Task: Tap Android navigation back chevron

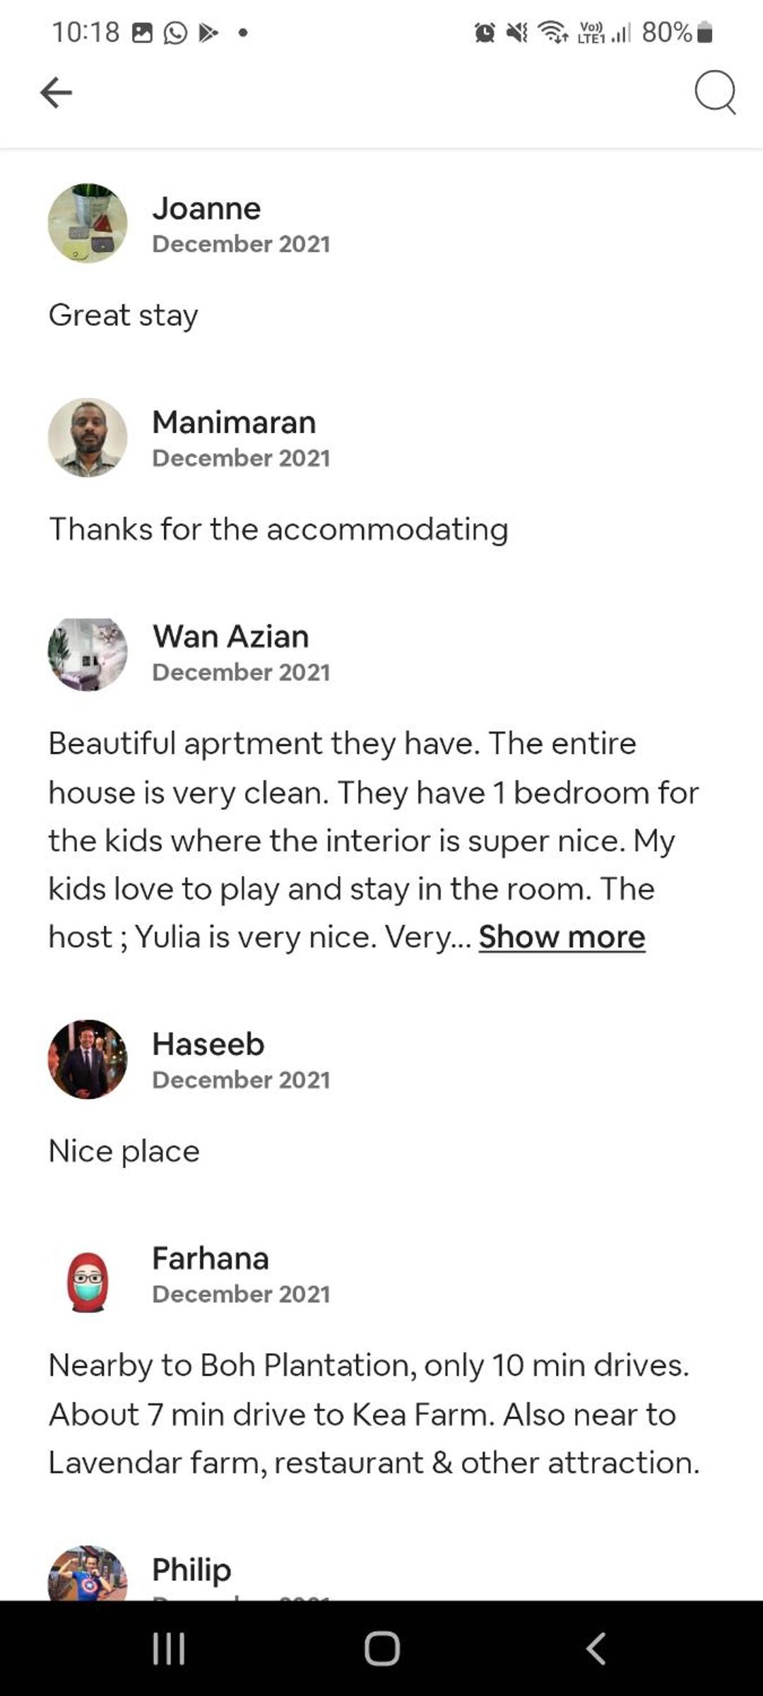Action: point(596,1649)
